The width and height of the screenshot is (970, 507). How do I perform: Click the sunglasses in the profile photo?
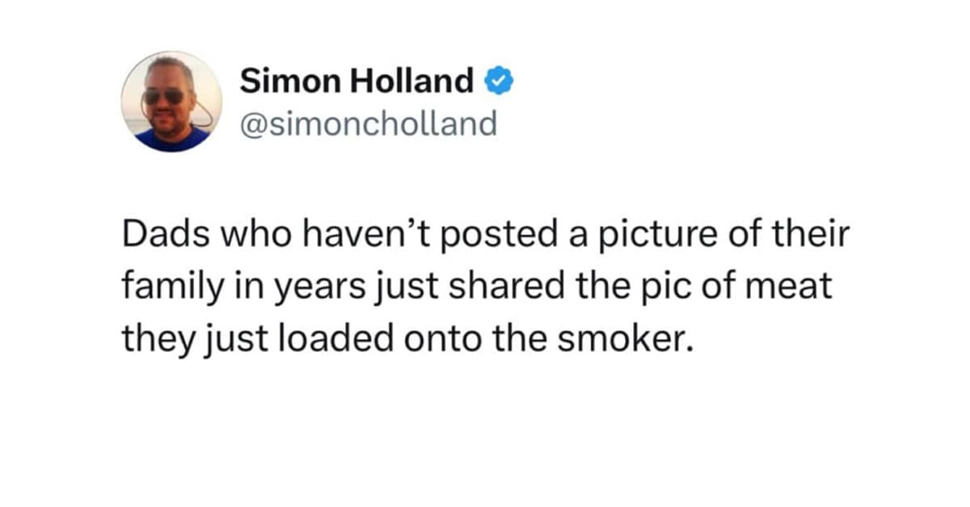tap(162, 96)
